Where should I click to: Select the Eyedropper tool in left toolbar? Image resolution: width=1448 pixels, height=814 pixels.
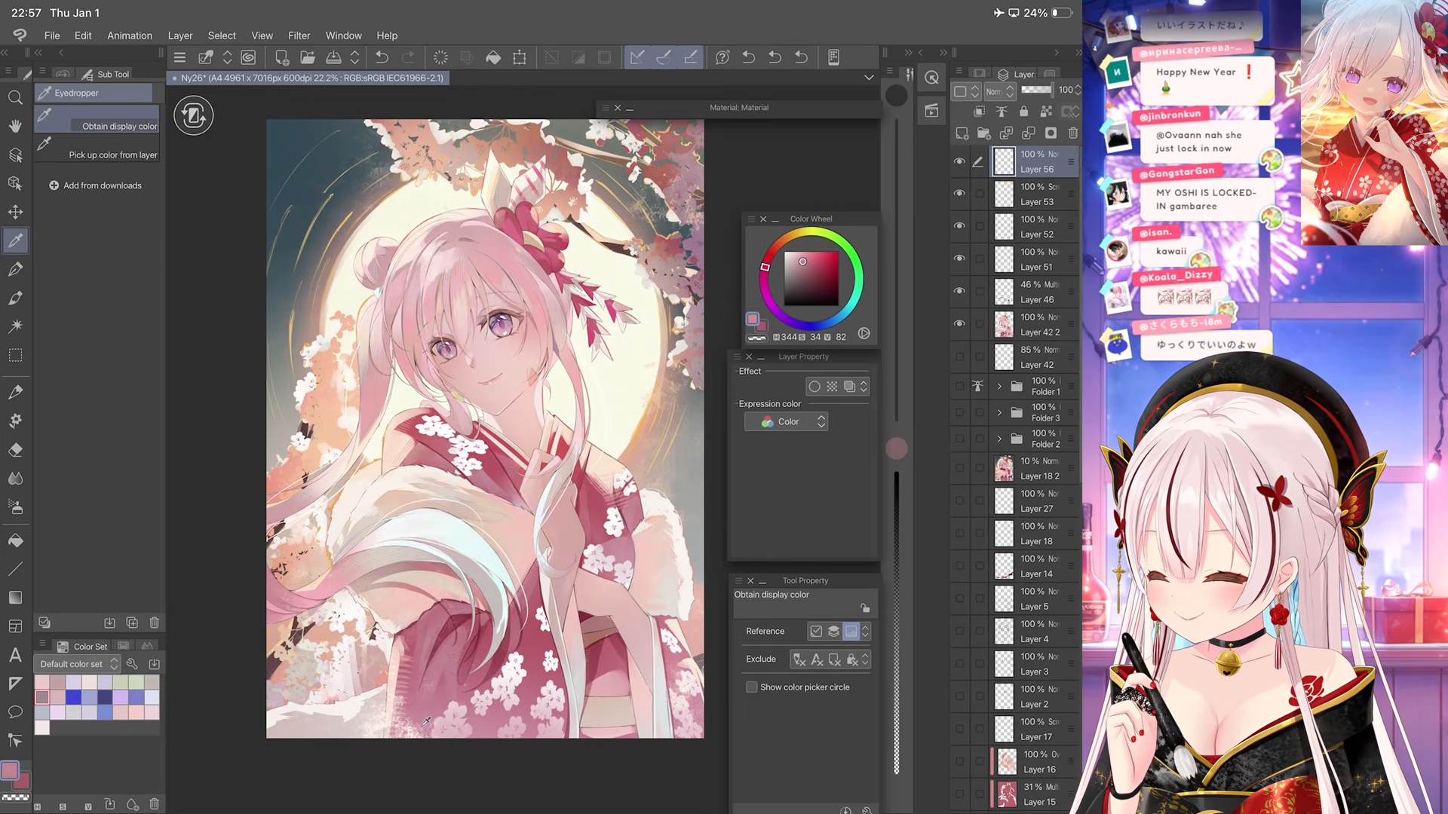tap(15, 240)
